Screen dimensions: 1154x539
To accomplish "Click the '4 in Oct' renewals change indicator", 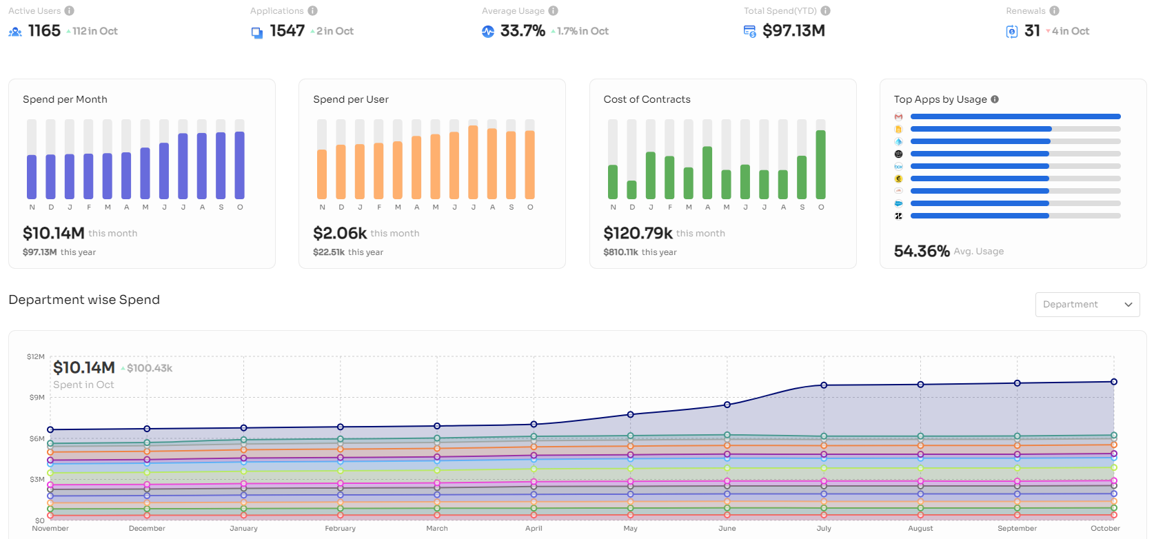I will tap(1068, 31).
